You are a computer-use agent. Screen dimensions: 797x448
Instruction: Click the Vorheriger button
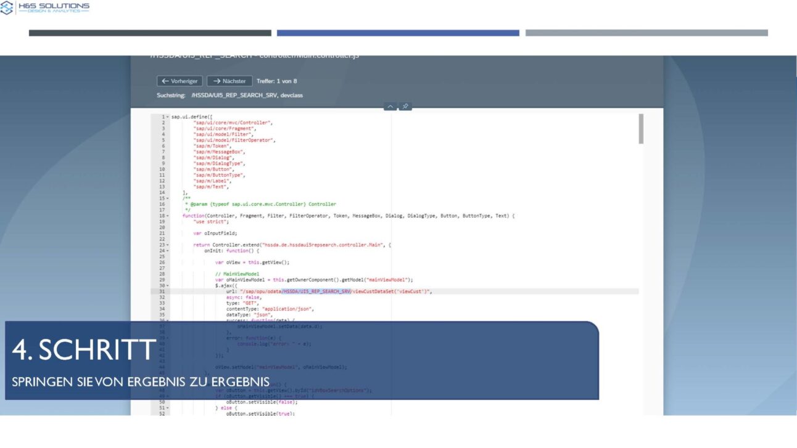(x=180, y=81)
